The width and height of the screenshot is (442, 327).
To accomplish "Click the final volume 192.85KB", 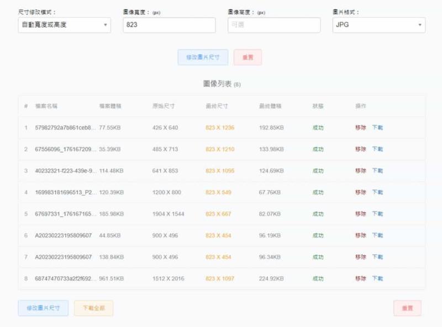I will tap(271, 128).
